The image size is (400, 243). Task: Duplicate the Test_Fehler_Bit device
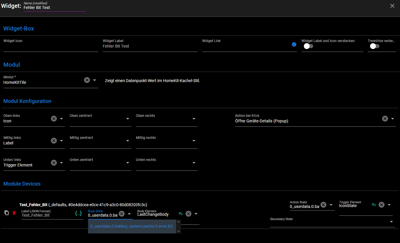click(7, 213)
